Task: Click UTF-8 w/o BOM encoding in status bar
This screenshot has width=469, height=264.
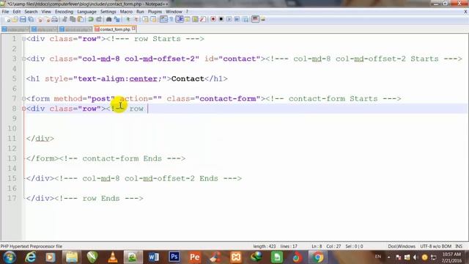Action: click(435, 246)
